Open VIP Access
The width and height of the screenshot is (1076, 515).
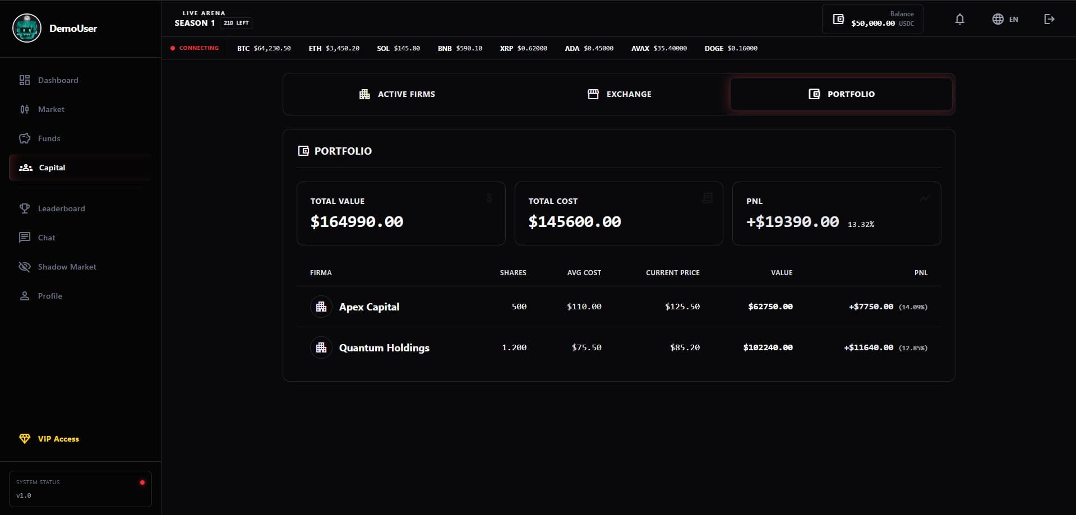pyautogui.click(x=58, y=439)
